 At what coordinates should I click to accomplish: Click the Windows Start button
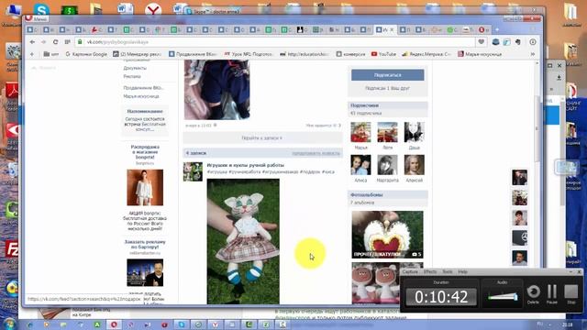(9, 324)
